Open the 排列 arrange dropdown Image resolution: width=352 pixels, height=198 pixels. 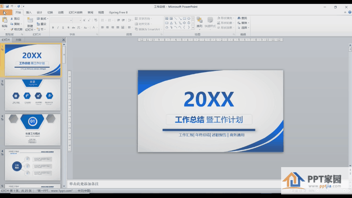coord(199,23)
